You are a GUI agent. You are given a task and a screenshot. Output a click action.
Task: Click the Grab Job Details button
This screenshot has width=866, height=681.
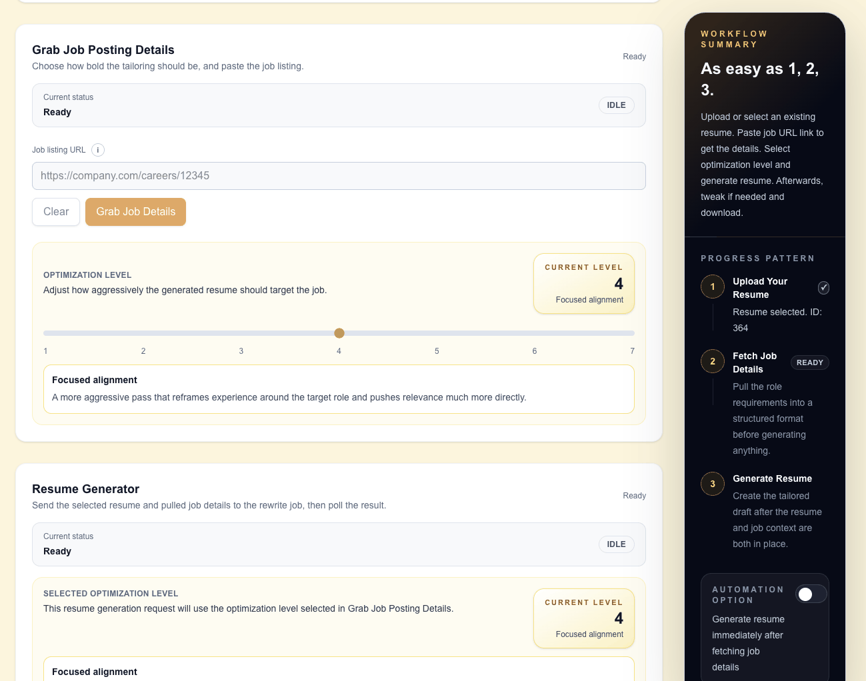pyautogui.click(x=136, y=212)
